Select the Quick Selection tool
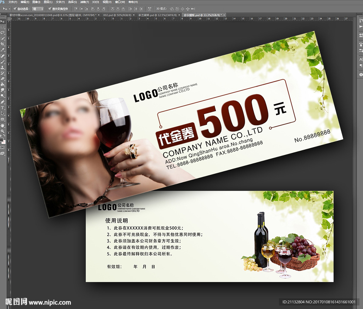Viewport: 363px width, 309px height. (x=2, y=38)
